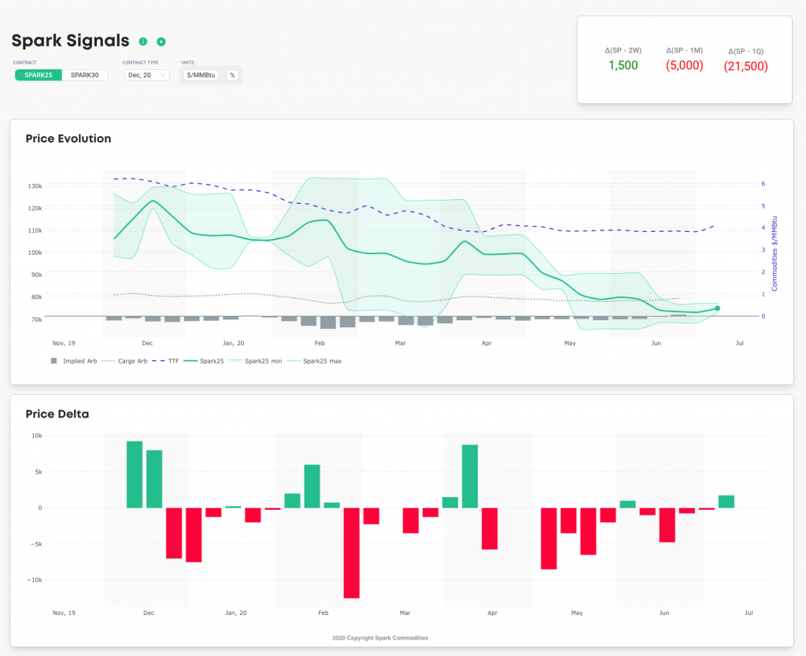Viewport: 806px width, 656px height.
Task: Select the SPARK25 contract toggle
Action: pyautogui.click(x=38, y=75)
